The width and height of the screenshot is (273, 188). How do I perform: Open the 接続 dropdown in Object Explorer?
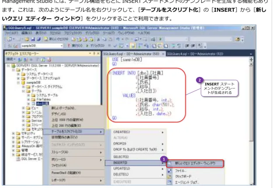(11, 60)
